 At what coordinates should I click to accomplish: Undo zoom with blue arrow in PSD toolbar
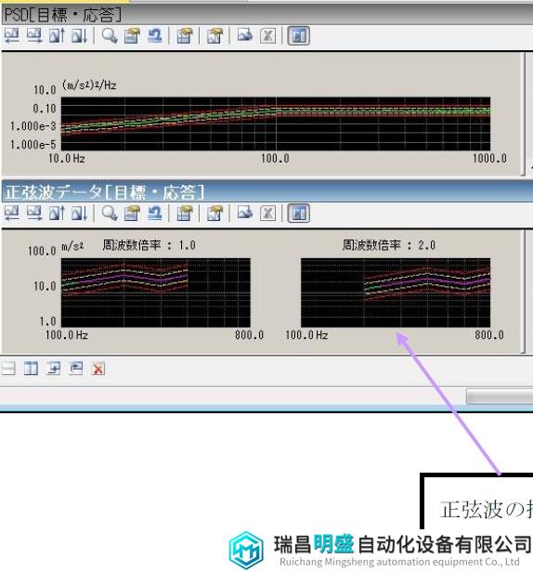coord(155,35)
